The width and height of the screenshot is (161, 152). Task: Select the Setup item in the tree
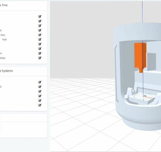pos(2,58)
